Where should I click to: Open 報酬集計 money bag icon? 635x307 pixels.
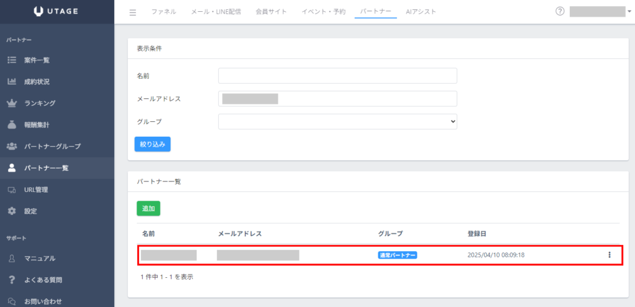(x=11, y=124)
